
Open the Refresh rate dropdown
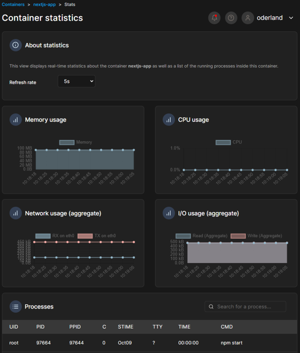pyautogui.click(x=76, y=81)
